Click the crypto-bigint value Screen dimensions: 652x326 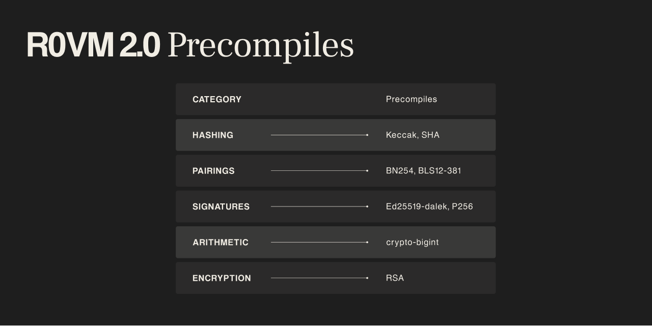pyautogui.click(x=412, y=243)
